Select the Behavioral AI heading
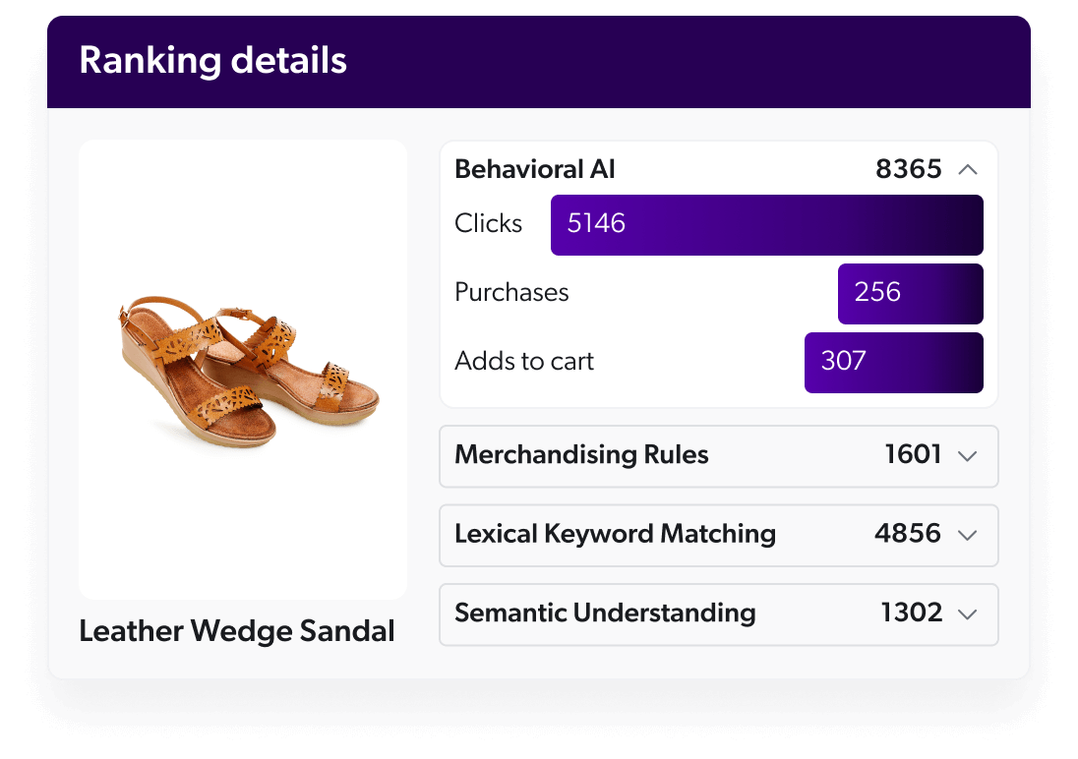Screen dimensions: 1078x759 [x=534, y=168]
